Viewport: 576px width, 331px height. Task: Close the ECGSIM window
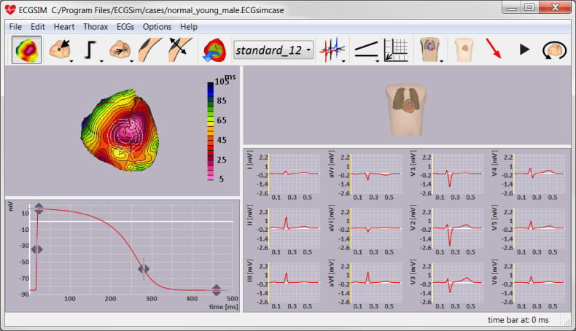tap(556, 7)
